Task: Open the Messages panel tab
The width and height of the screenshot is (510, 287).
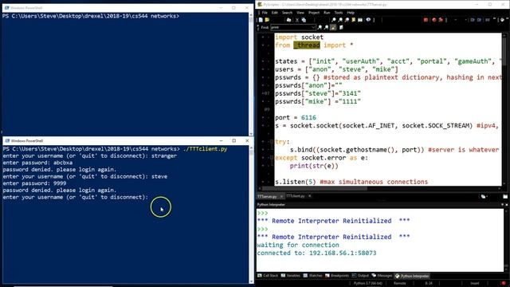Action: pyautogui.click(x=382, y=276)
